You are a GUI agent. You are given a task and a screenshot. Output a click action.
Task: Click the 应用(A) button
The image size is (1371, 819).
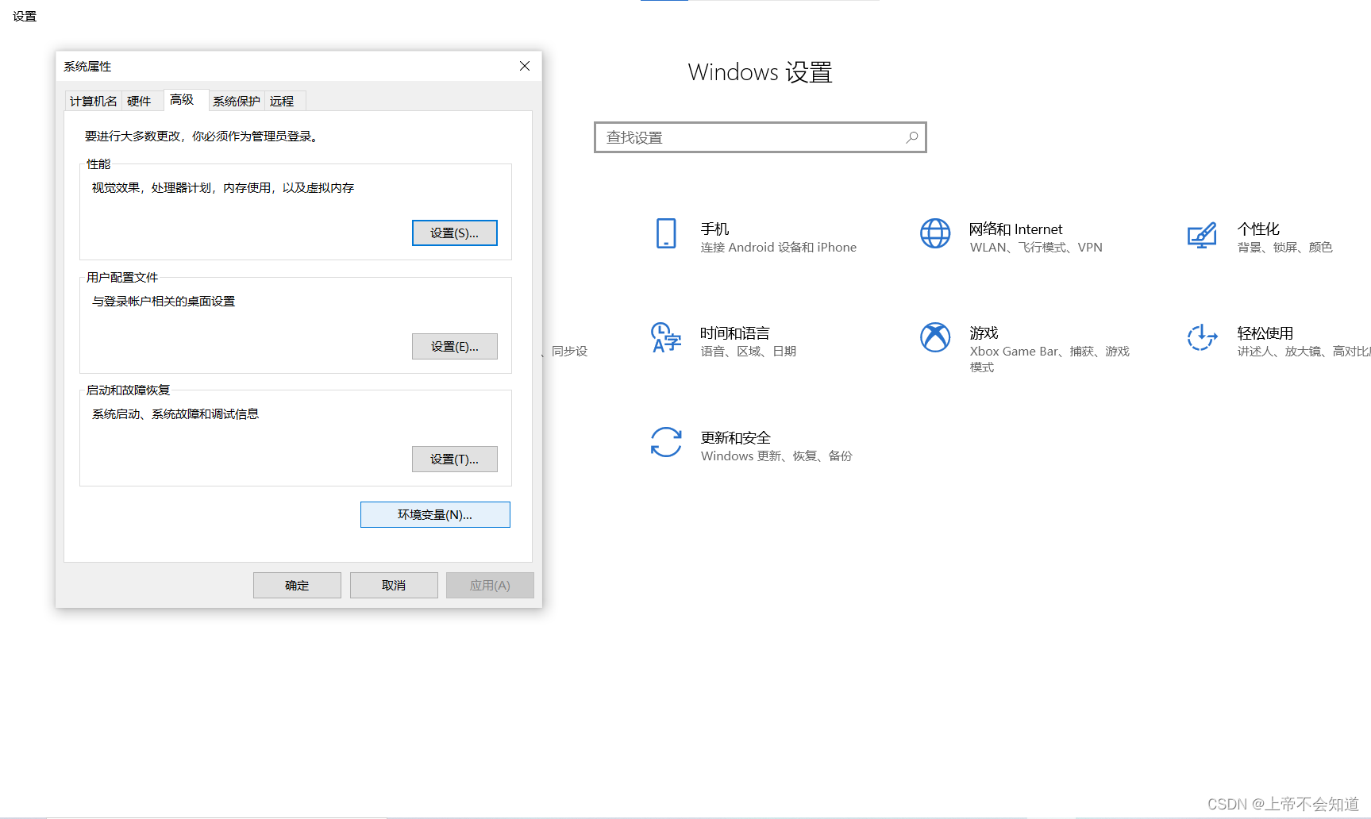[490, 585]
